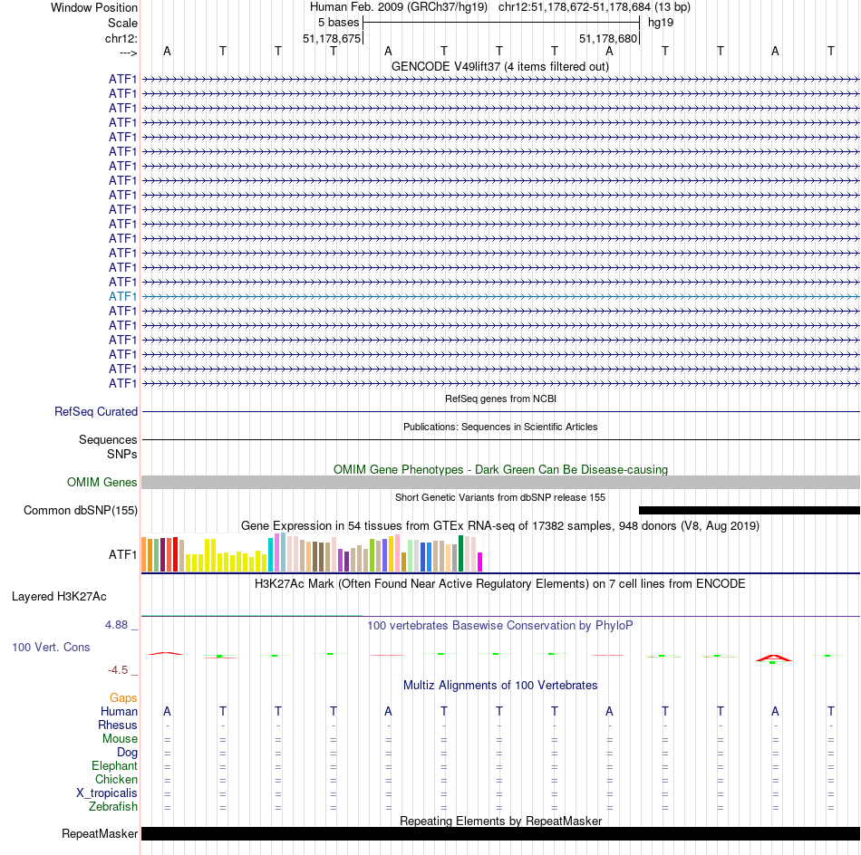Screen dimensions: 861x855
Task: Open Repeating Elements by RepeatMasker title
Action: [501, 821]
